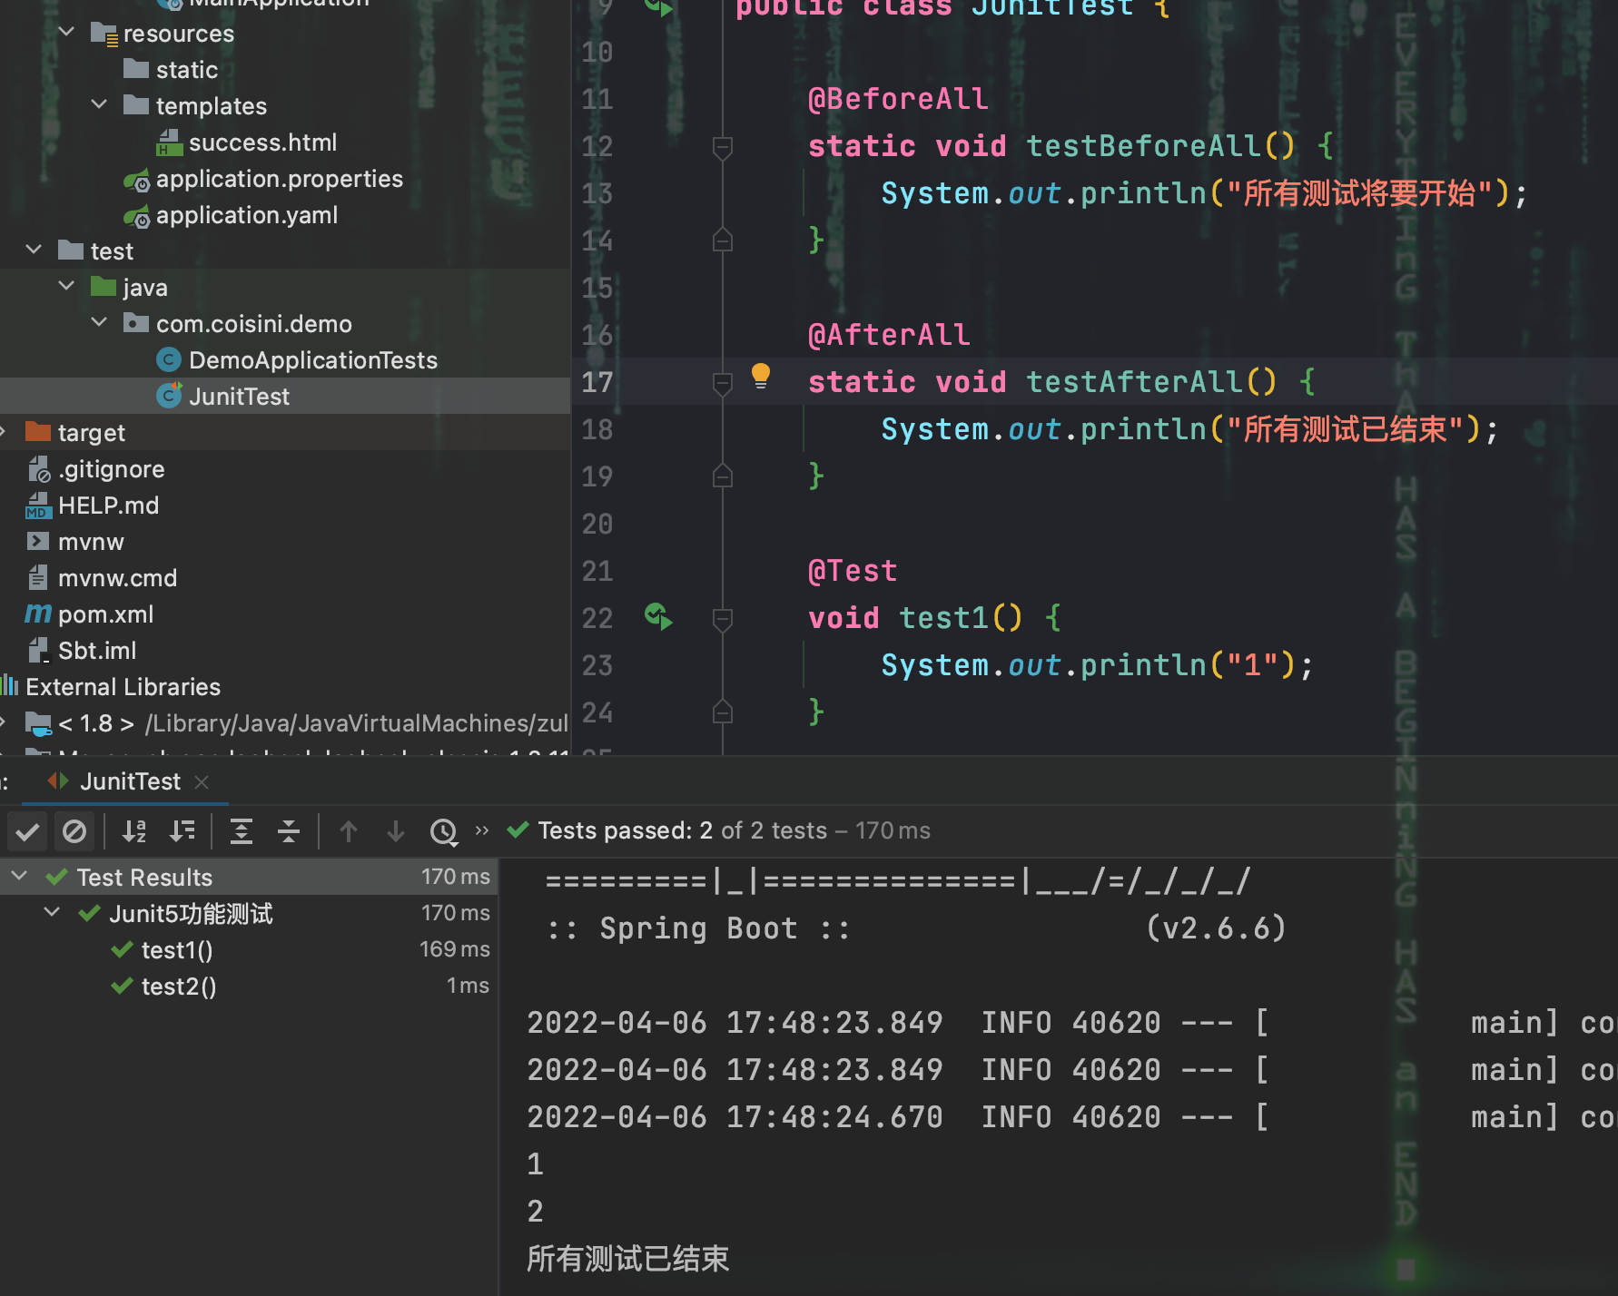Click line number 18 in gutter
The height and width of the screenshot is (1296, 1618).
click(x=597, y=429)
